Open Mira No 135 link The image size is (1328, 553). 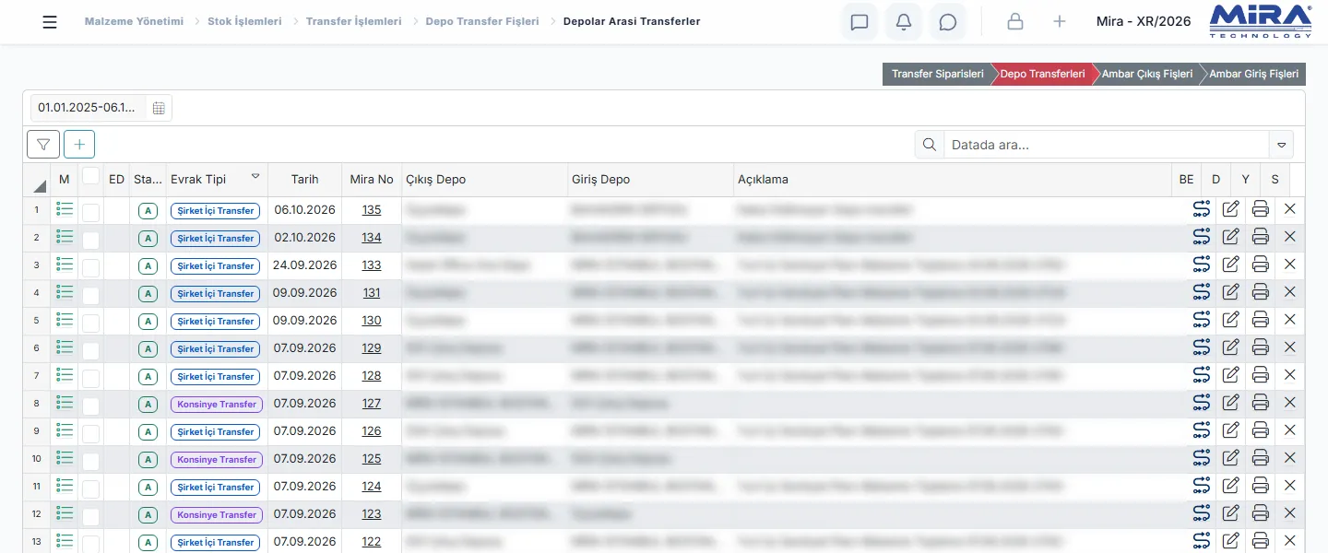coord(372,210)
